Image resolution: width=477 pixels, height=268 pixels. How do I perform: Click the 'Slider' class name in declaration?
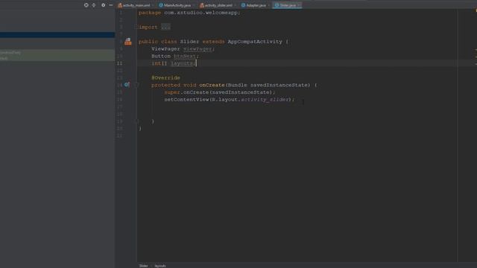pyautogui.click(x=189, y=42)
